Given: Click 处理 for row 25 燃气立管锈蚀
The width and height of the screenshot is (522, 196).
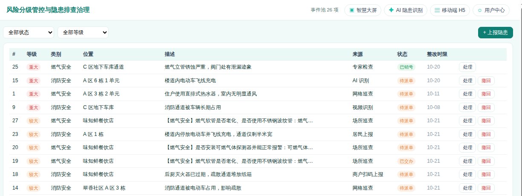Looking at the screenshot, I should point(467,67).
